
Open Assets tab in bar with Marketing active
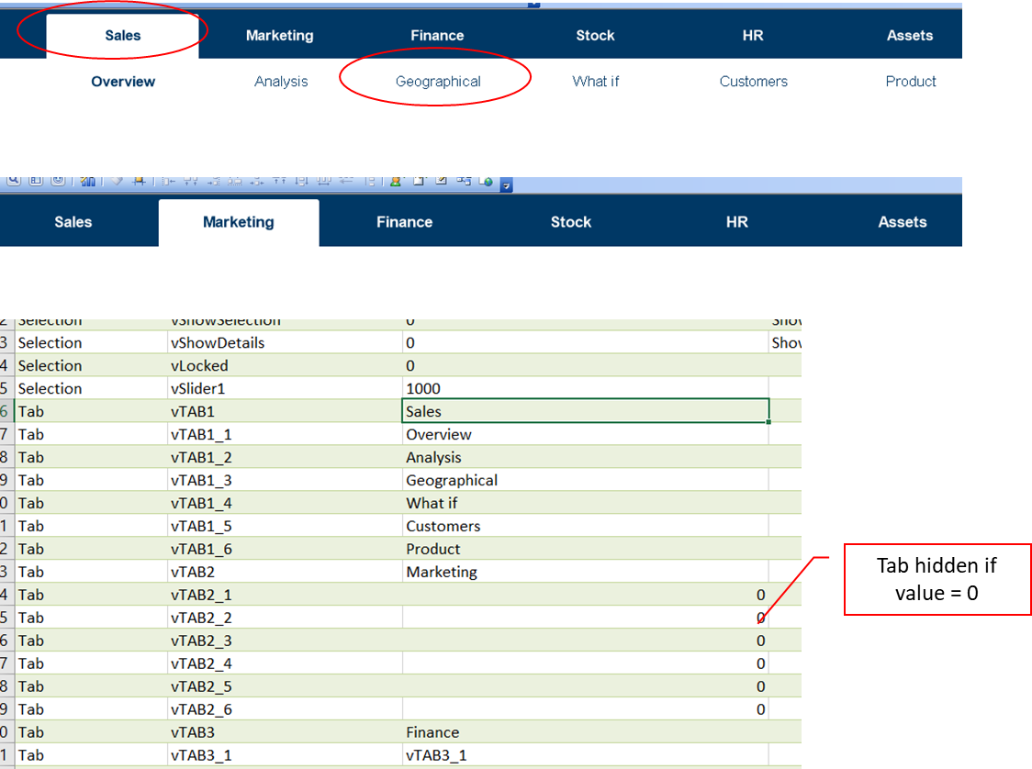click(x=903, y=222)
